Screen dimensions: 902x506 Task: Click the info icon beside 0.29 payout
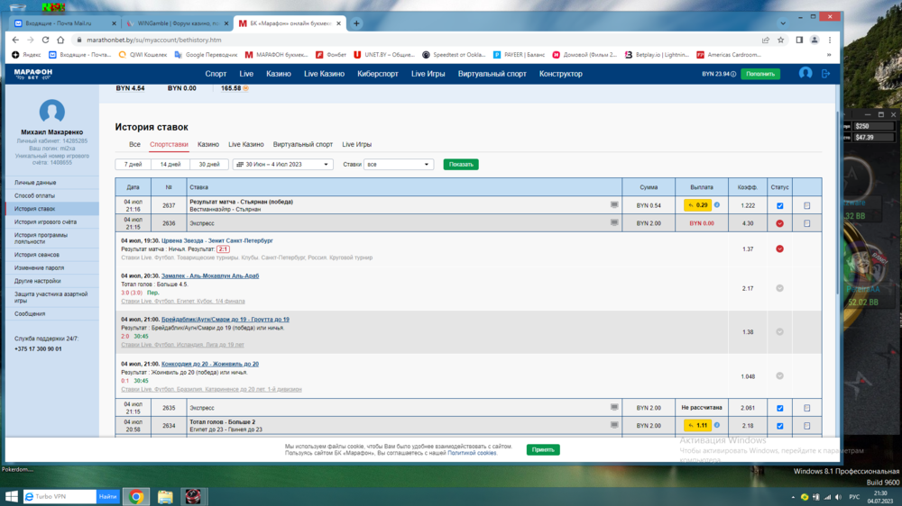(717, 205)
